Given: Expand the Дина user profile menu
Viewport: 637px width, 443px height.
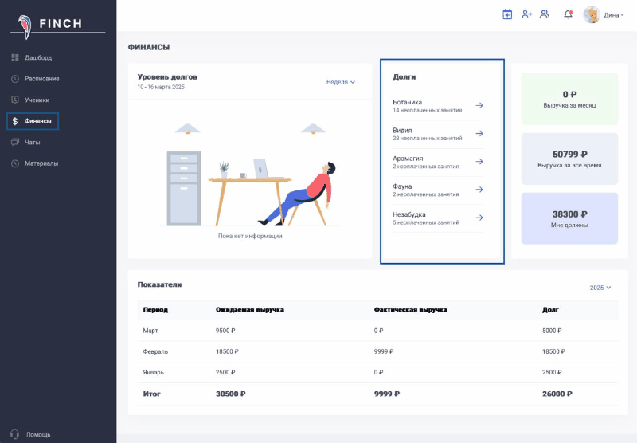Looking at the screenshot, I should click(x=604, y=15).
